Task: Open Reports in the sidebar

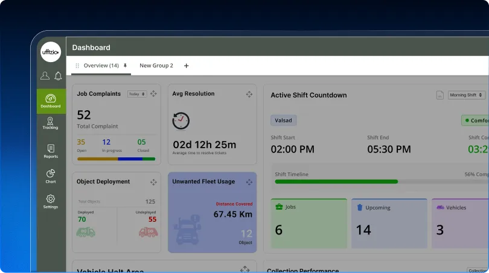Action: (x=51, y=151)
